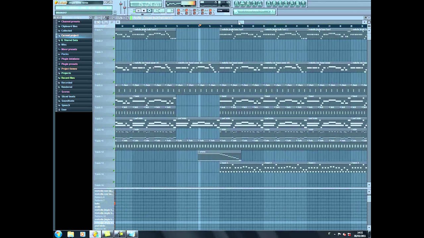Select the delete tool in playlist toolbar
424x238 pixels.
click(111, 18)
